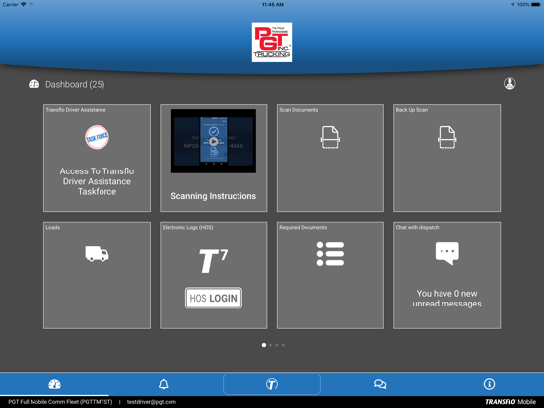Click the Scan Documents tile label
Screen dimensions: 544x408
coord(299,110)
